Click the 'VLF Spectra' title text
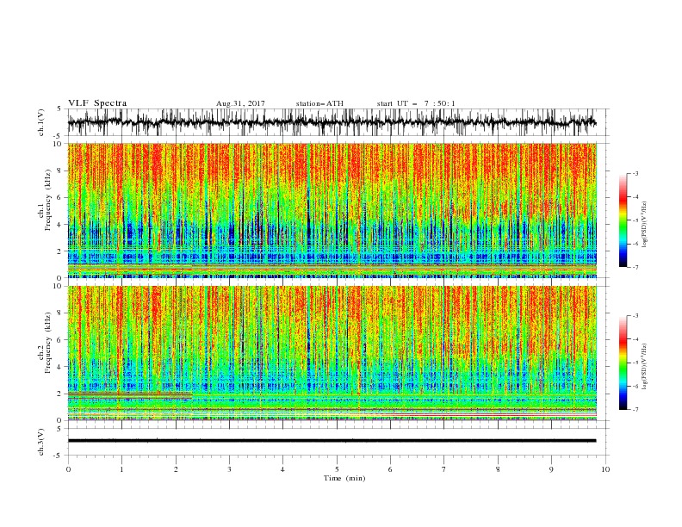This screenshot has height=527, width=682. [97, 103]
